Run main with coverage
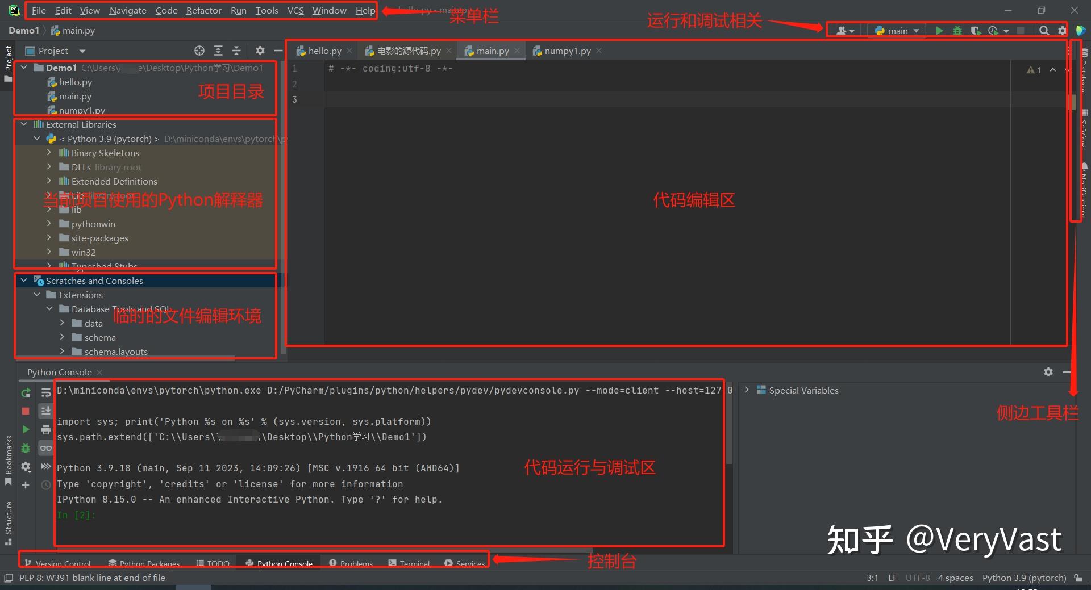 (x=975, y=31)
